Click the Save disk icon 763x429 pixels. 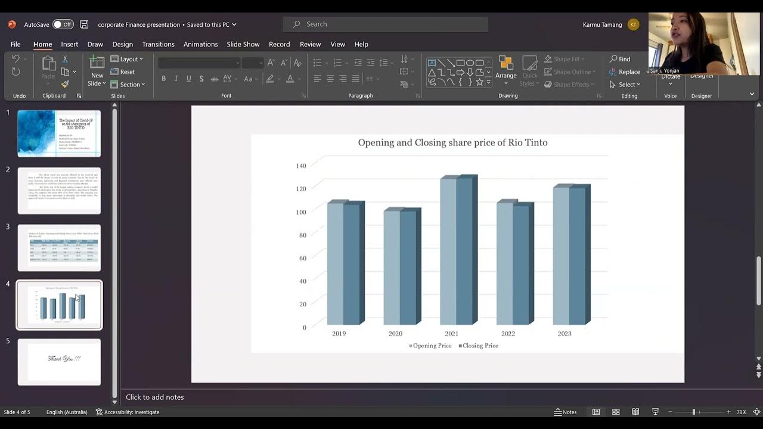click(x=84, y=24)
